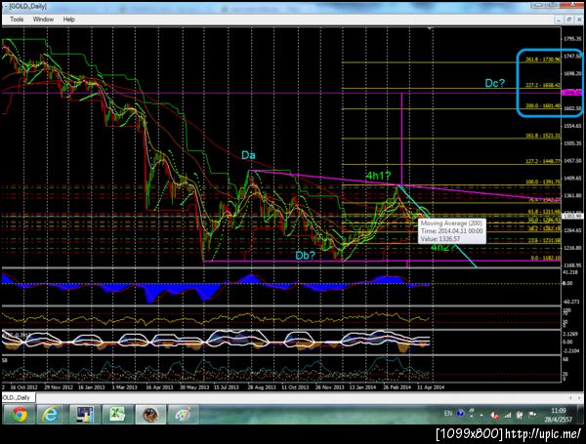
Task: Click the clock showing 11:09
Action: pyautogui.click(x=558, y=415)
